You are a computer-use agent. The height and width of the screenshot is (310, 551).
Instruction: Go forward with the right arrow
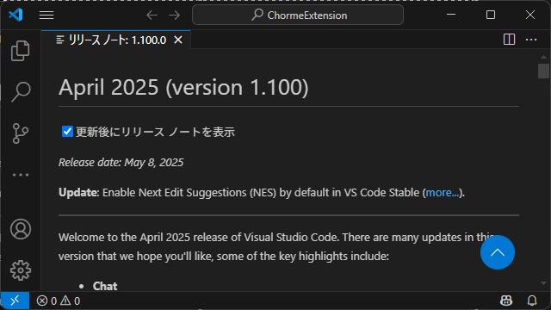(x=174, y=15)
